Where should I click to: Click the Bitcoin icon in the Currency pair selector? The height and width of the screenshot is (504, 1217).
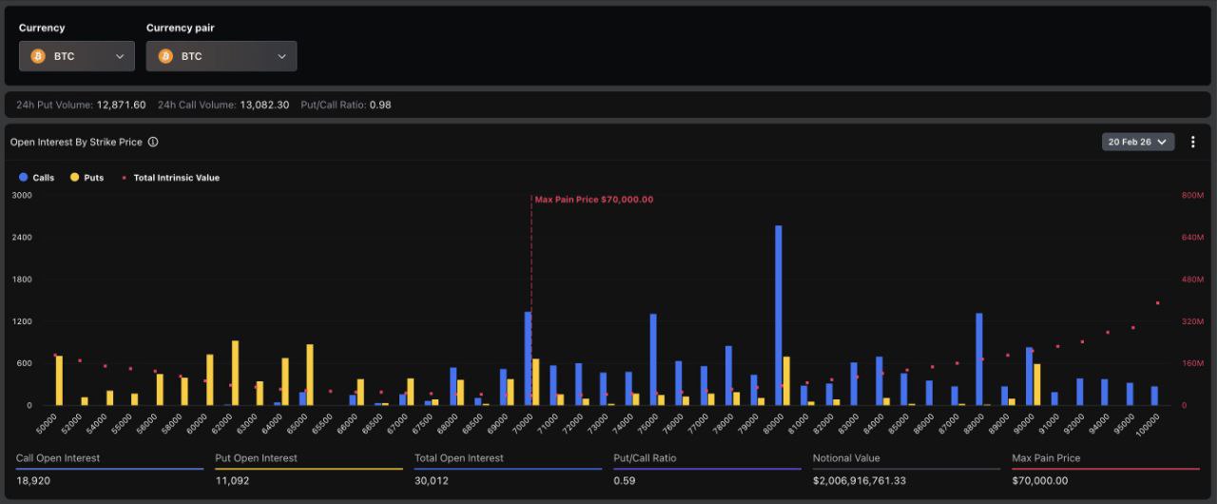(165, 56)
